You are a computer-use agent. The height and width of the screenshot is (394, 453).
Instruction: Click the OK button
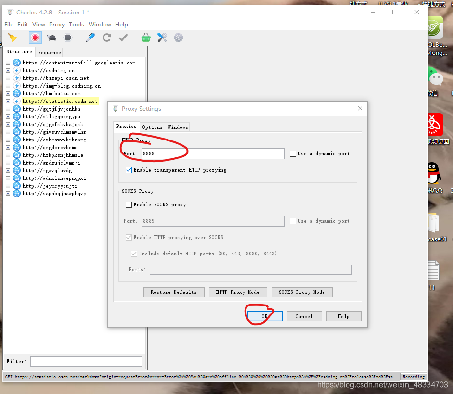click(x=265, y=317)
